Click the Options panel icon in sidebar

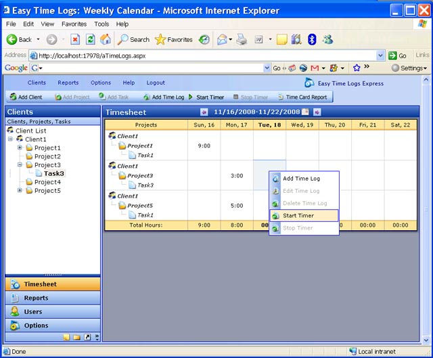coord(15,326)
